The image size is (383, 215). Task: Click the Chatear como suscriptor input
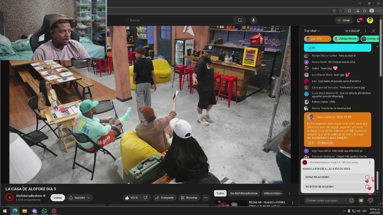[326, 200]
